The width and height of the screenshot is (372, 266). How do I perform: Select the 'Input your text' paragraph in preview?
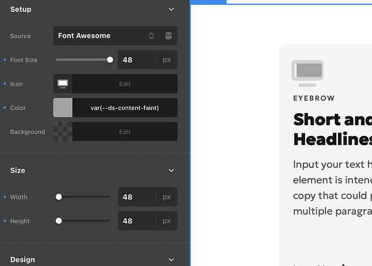point(333,188)
